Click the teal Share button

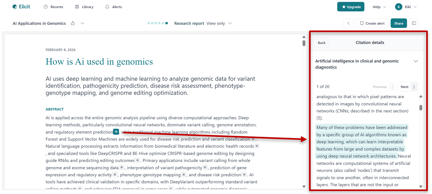coord(399,23)
